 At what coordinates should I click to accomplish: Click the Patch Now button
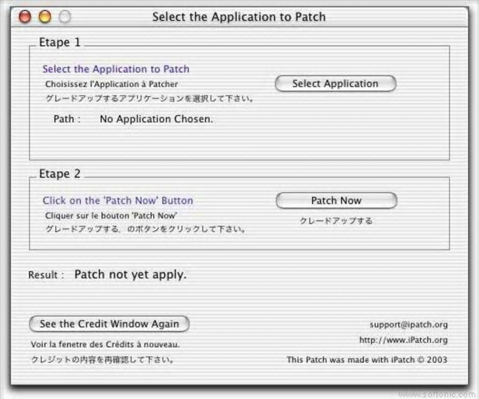point(336,200)
